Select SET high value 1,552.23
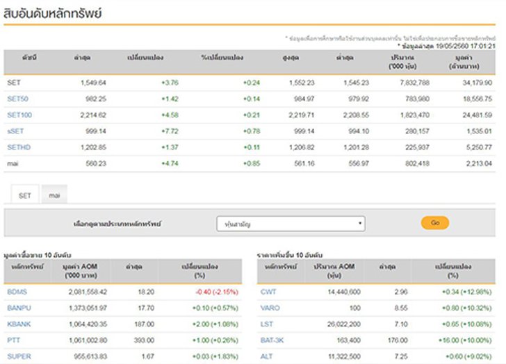The image size is (506, 364). pos(302,83)
